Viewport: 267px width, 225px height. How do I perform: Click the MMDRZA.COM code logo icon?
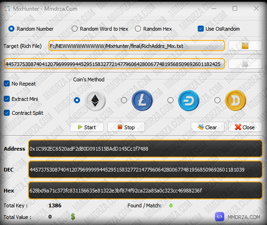(220, 217)
